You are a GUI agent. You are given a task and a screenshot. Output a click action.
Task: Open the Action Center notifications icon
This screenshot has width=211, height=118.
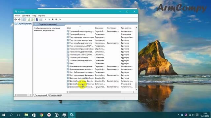point(197,115)
